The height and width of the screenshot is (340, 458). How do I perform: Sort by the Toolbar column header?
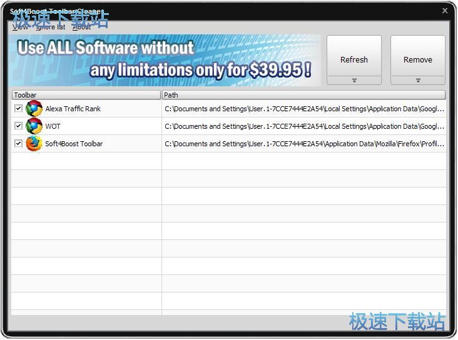coord(86,95)
